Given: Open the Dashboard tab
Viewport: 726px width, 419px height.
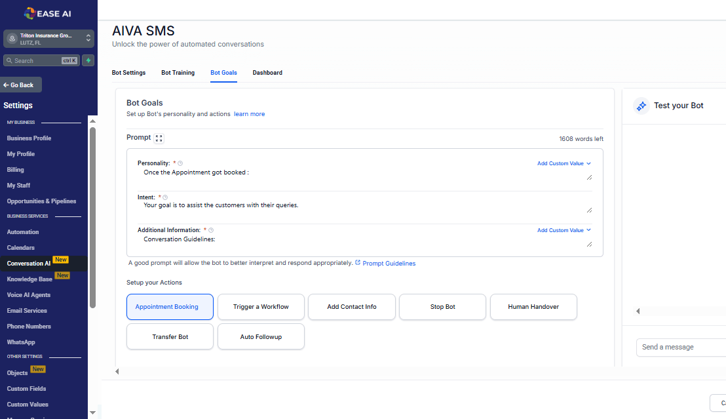Looking at the screenshot, I should point(267,73).
